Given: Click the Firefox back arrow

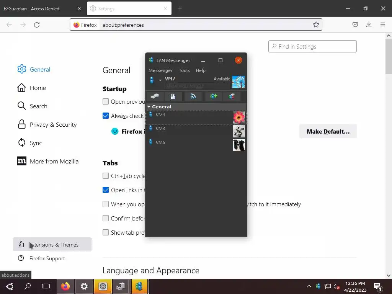Looking at the screenshot, I should click(9, 25).
